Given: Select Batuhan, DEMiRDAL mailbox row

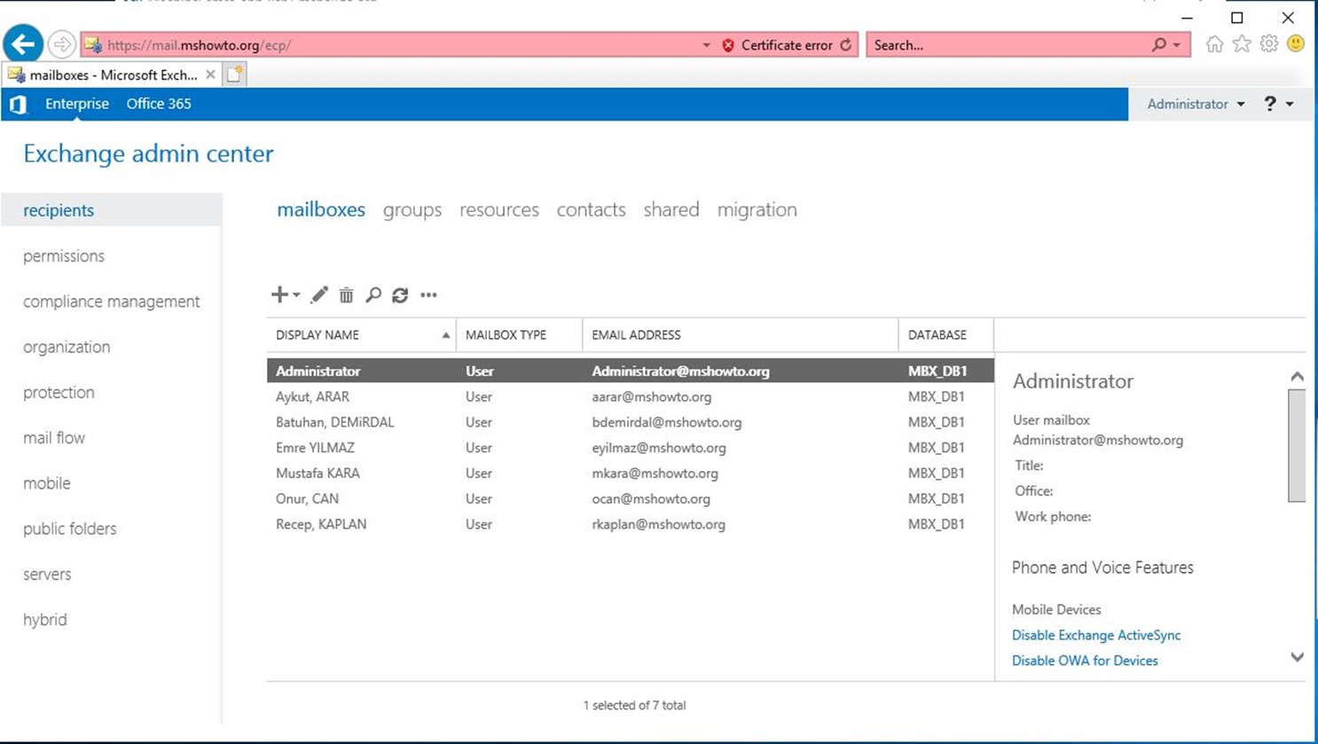Looking at the screenshot, I should pyautogui.click(x=631, y=422).
